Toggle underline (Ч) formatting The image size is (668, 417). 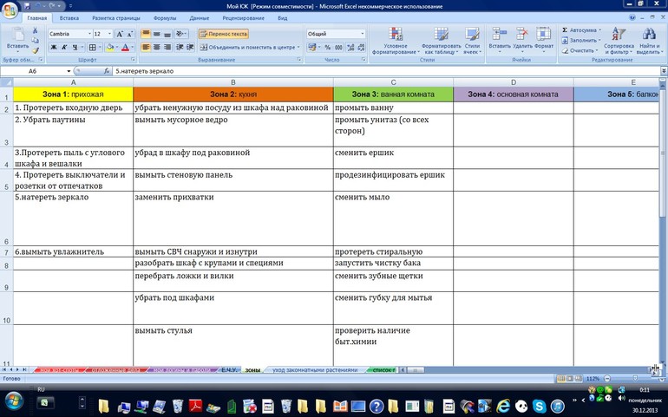click(73, 48)
